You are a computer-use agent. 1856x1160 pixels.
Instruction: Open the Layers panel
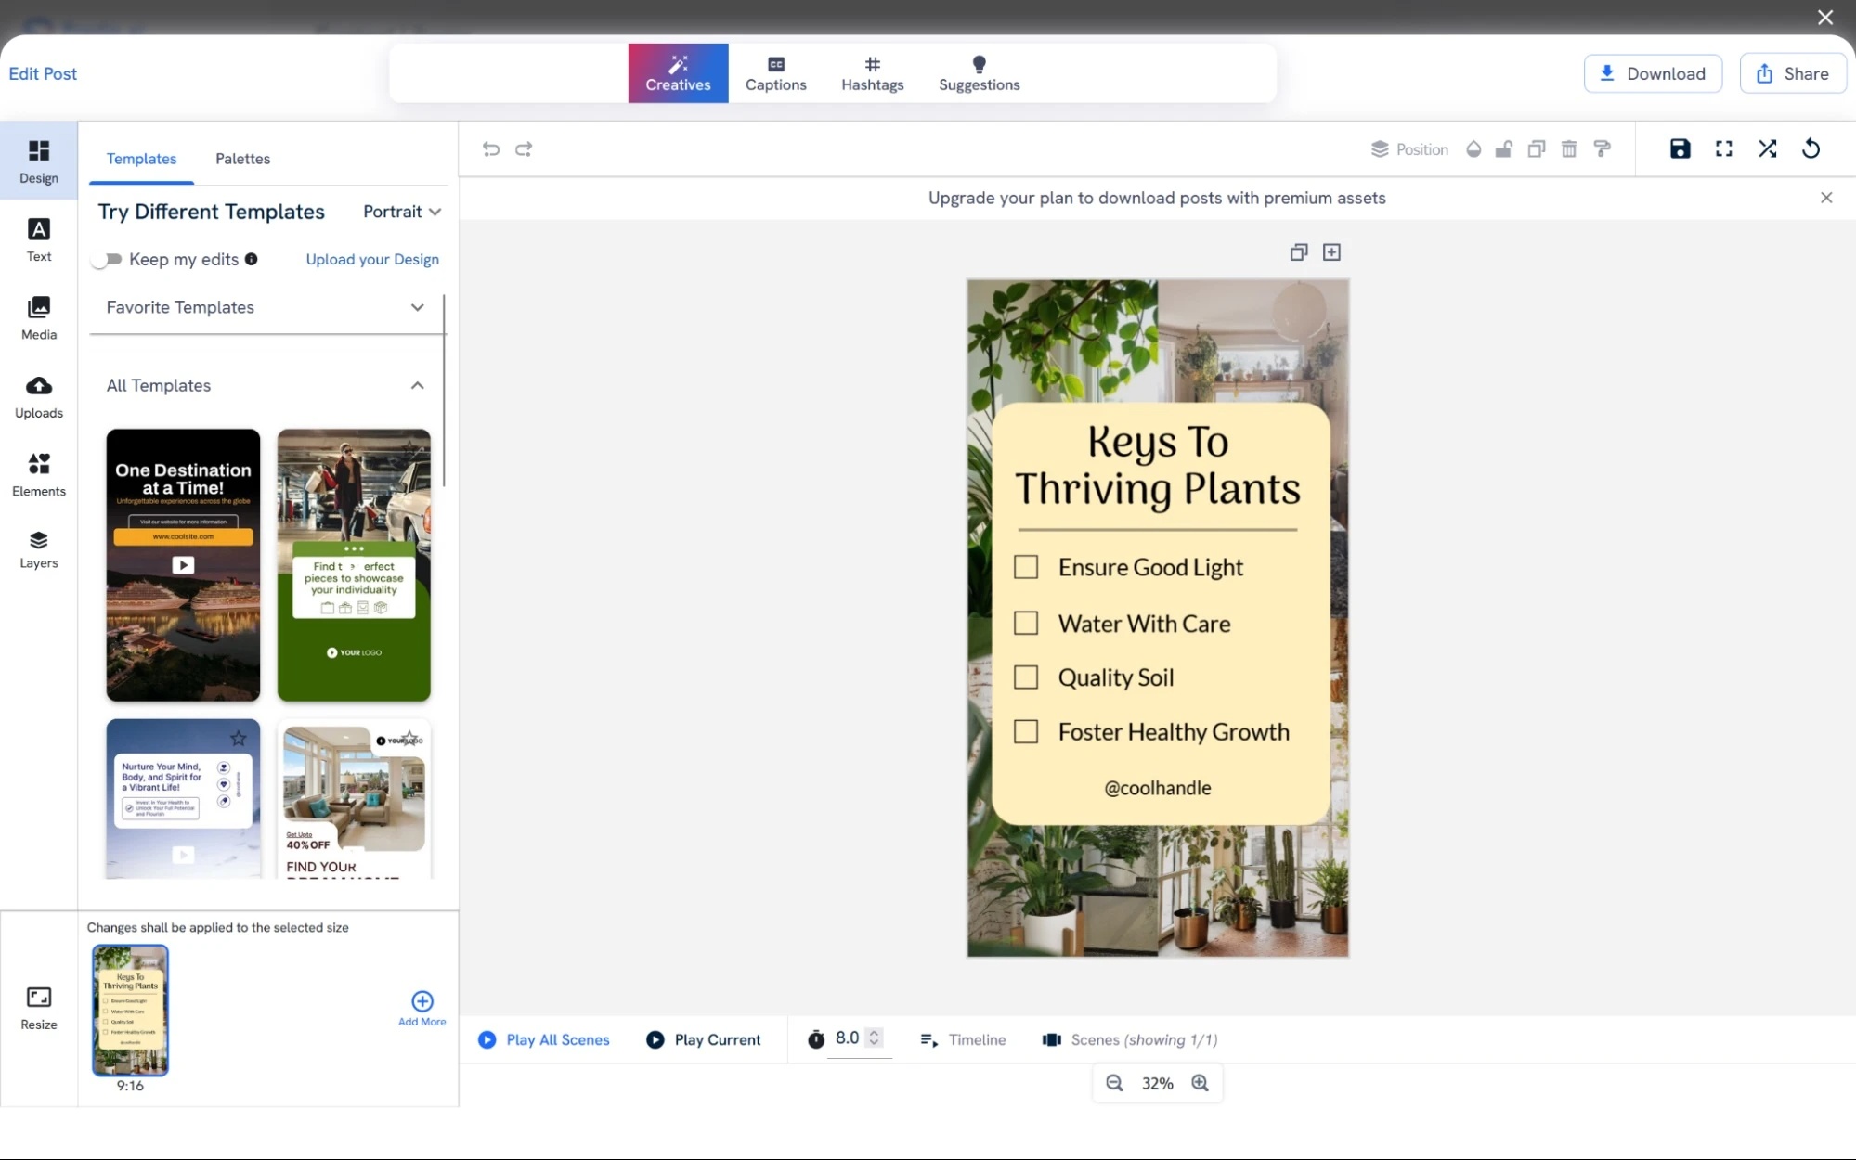tap(38, 550)
